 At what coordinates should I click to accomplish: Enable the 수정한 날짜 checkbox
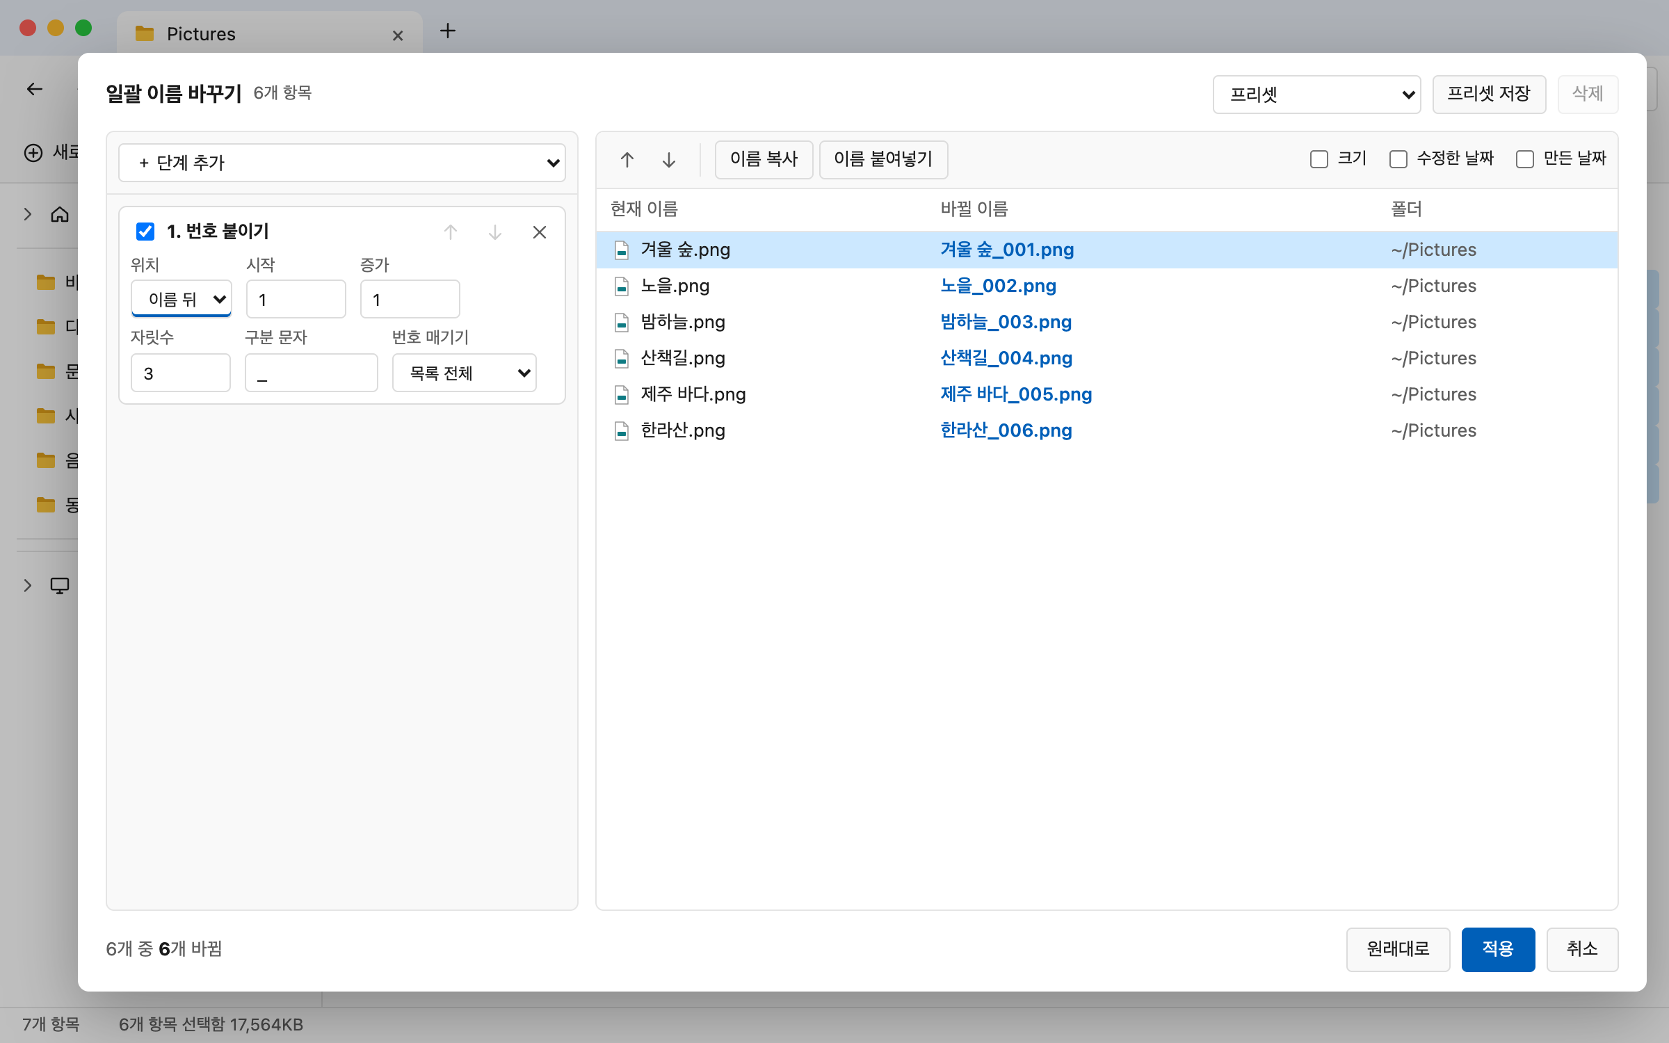pyautogui.click(x=1398, y=159)
